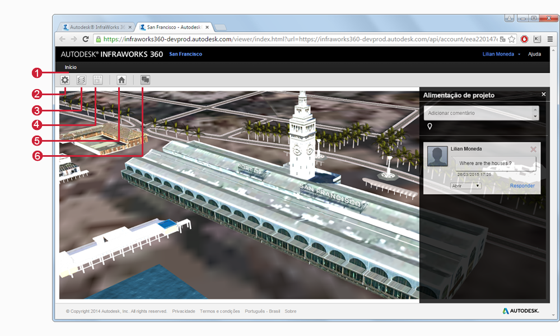Click the Chrome user profile button
560x336 pixels.
pos(509,18)
